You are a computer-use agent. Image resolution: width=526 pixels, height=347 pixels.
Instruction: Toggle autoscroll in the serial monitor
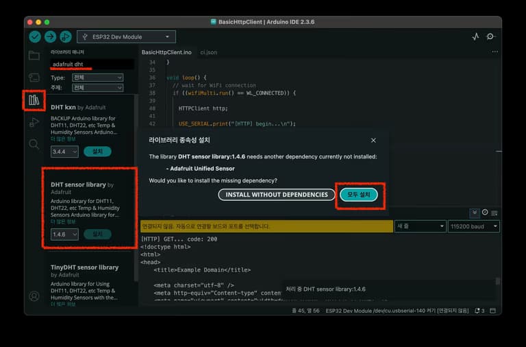473,213
